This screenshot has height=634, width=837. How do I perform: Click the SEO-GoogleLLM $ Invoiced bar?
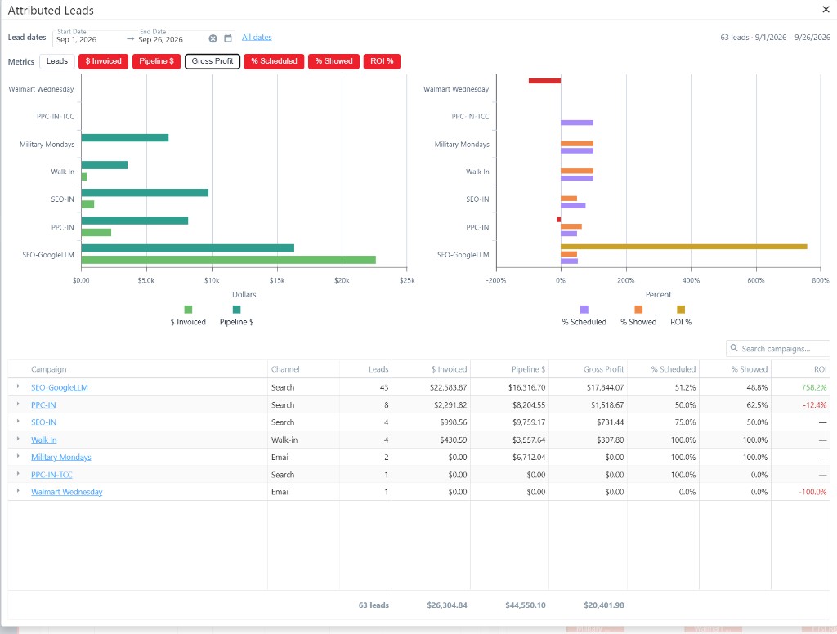pos(229,260)
